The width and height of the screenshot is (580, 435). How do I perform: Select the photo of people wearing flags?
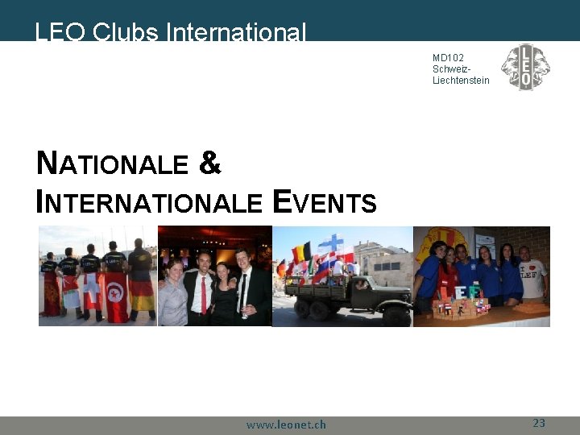(x=98, y=276)
